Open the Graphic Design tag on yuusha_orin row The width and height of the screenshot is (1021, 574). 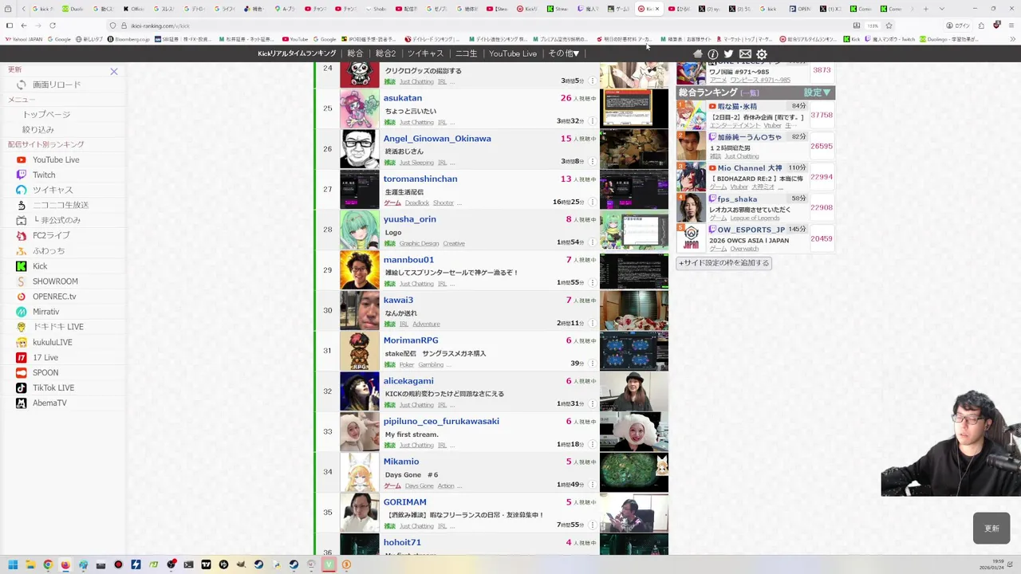point(419,243)
